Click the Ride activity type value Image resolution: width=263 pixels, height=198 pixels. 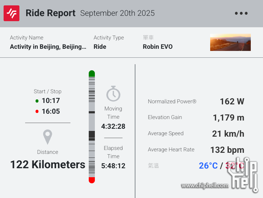[x=100, y=47]
